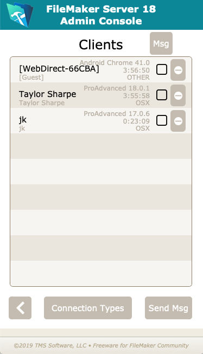Check the box beside client jk
The width and height of the screenshot is (203, 354).
click(162, 120)
